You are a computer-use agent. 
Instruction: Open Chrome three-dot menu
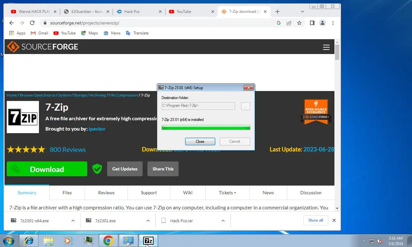tap(333, 23)
